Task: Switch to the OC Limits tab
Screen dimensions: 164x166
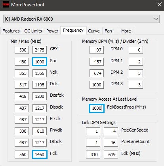Action: tap(33, 31)
